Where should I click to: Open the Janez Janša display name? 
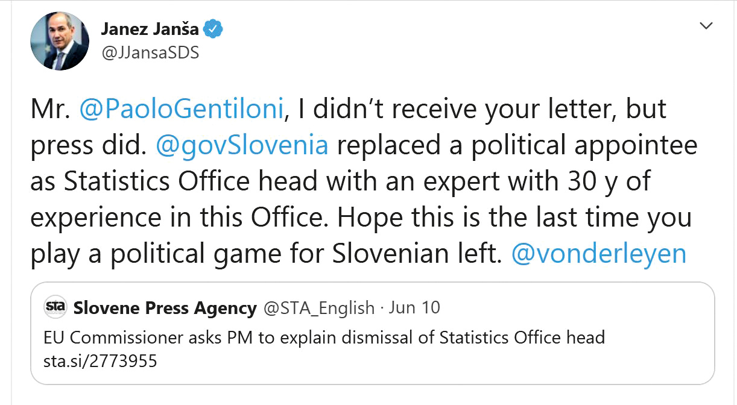(x=150, y=29)
